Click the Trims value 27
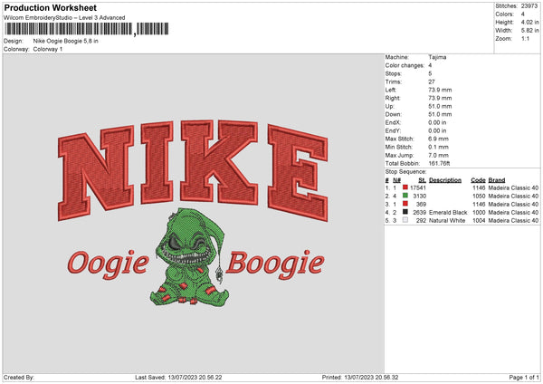 click(432, 82)
